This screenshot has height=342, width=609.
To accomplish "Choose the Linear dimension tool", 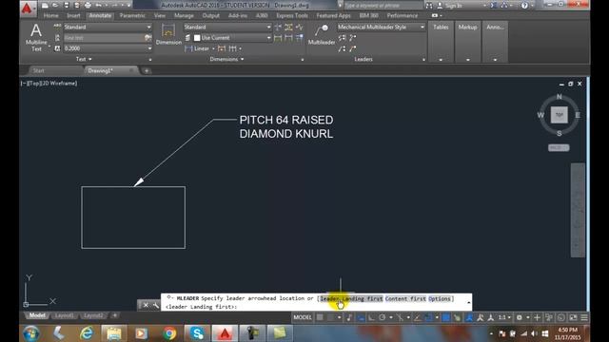I will tap(197, 48).
